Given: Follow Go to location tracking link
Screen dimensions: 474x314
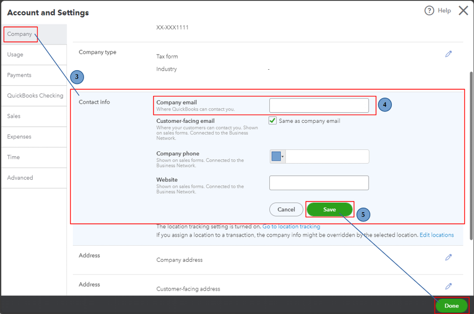Looking at the screenshot, I should [291, 226].
